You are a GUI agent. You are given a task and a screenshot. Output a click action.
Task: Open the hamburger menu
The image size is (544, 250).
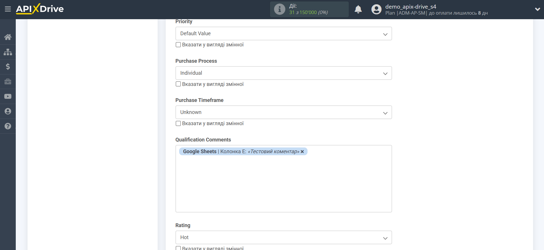[x=8, y=9]
